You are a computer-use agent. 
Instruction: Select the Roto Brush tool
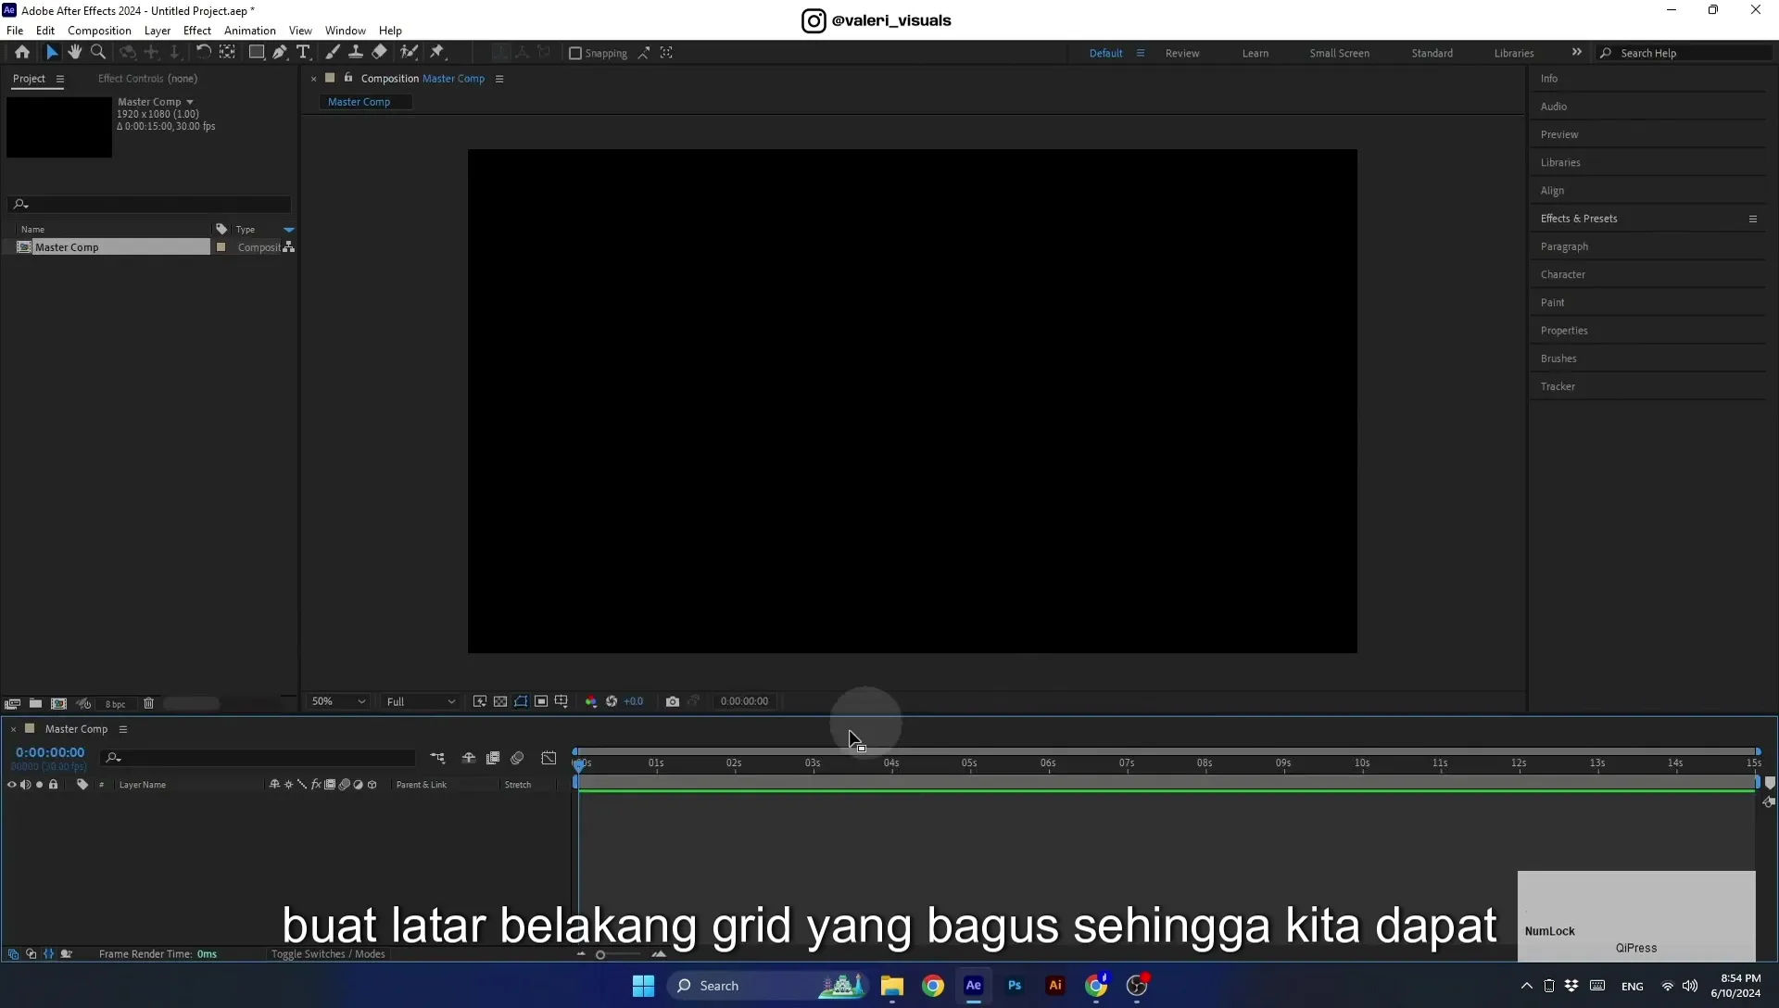[x=409, y=53]
